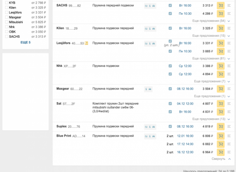
Task: Open details menu for Lesjöfors 3 885 ₽ offer
Action: click(229, 51)
